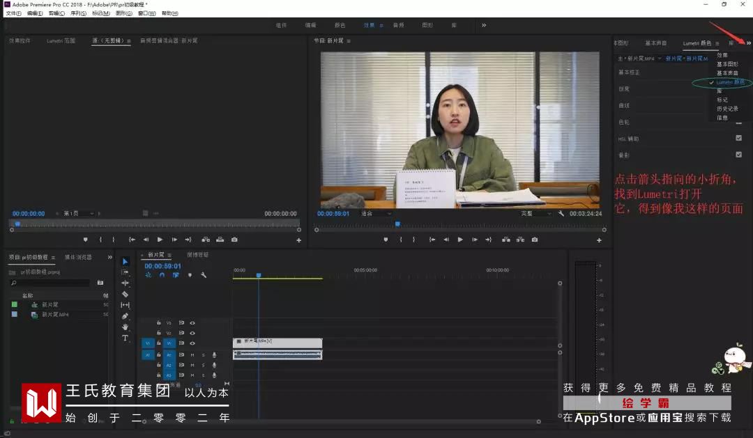Click Go to In point in Program monitor
753x438 pixels.
[x=432, y=240]
